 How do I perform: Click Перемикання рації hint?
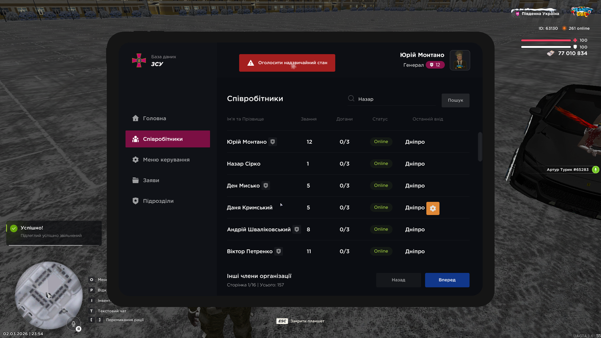[117, 320]
